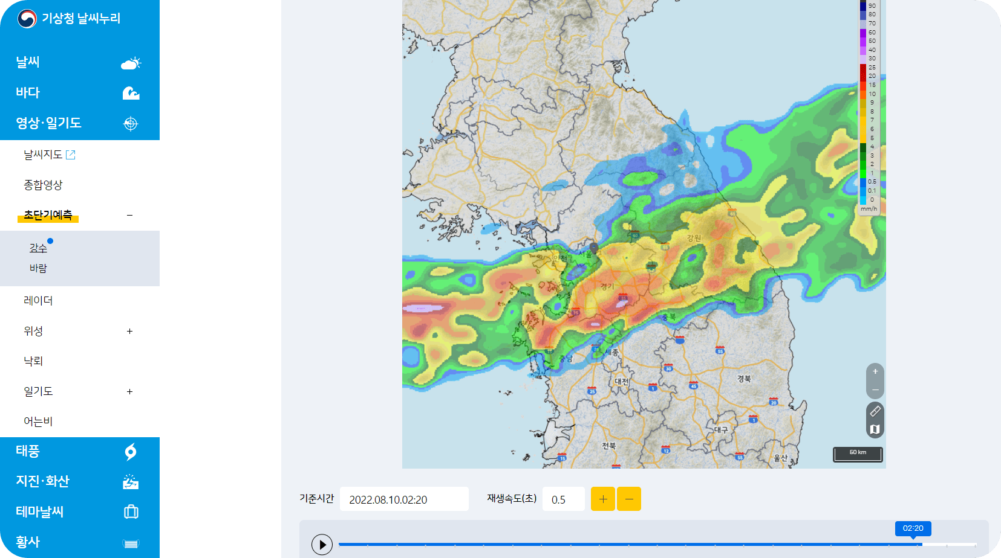Click the 대전 label on the map
The height and width of the screenshot is (558, 1001).
tap(622, 382)
